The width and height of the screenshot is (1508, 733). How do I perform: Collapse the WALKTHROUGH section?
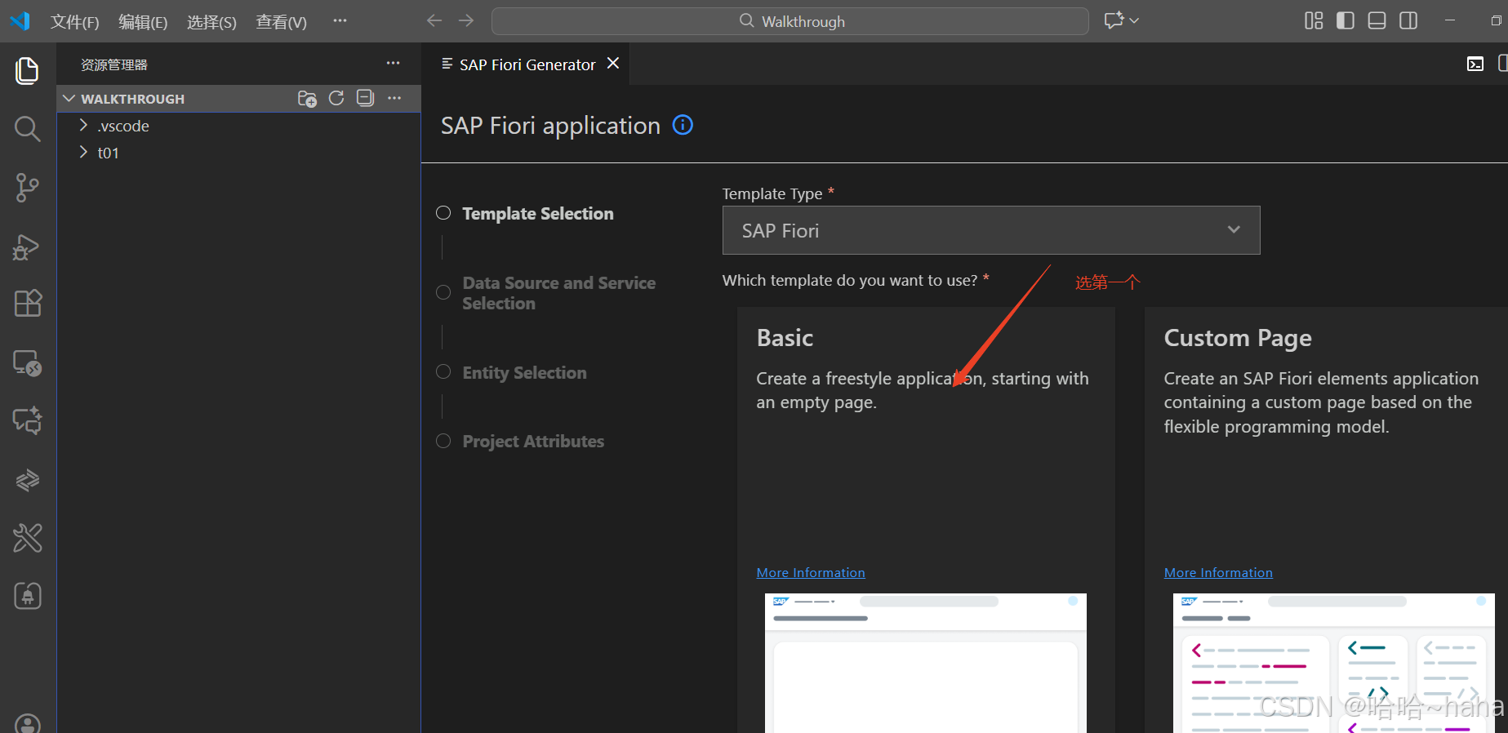tap(69, 99)
